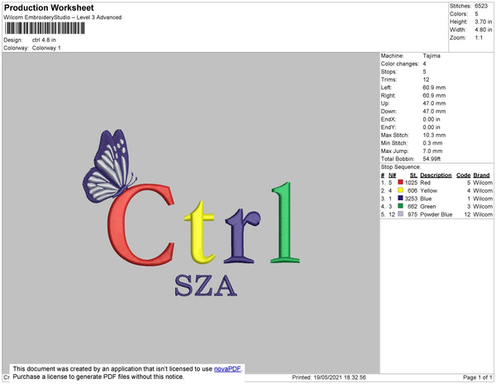Click the Production Worksheet title
The image size is (496, 384).
tap(49, 7)
